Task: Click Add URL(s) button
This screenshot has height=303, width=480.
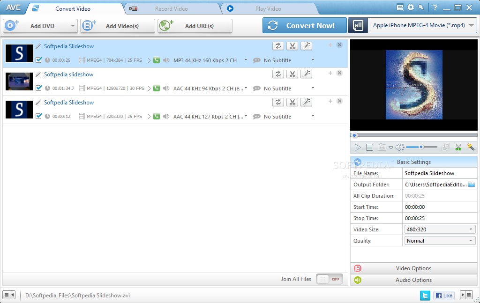Action: point(195,26)
